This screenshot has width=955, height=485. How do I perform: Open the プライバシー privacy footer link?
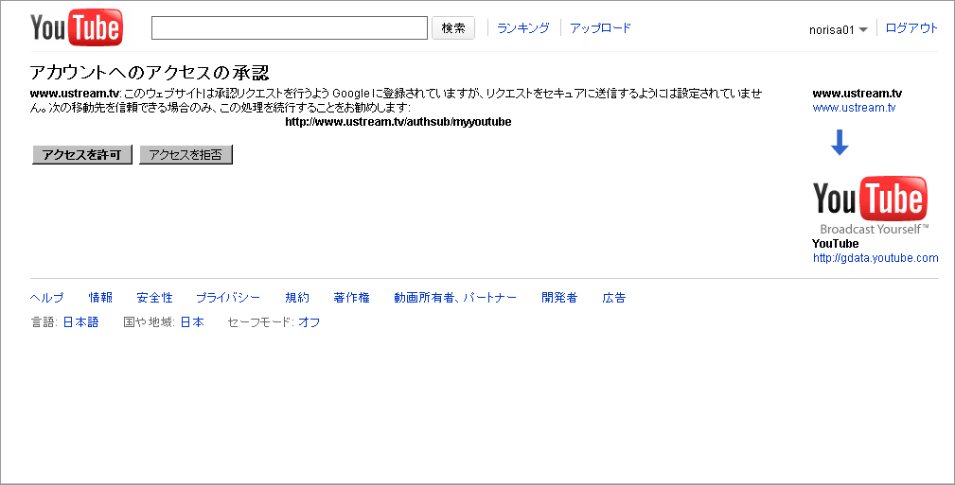(228, 298)
